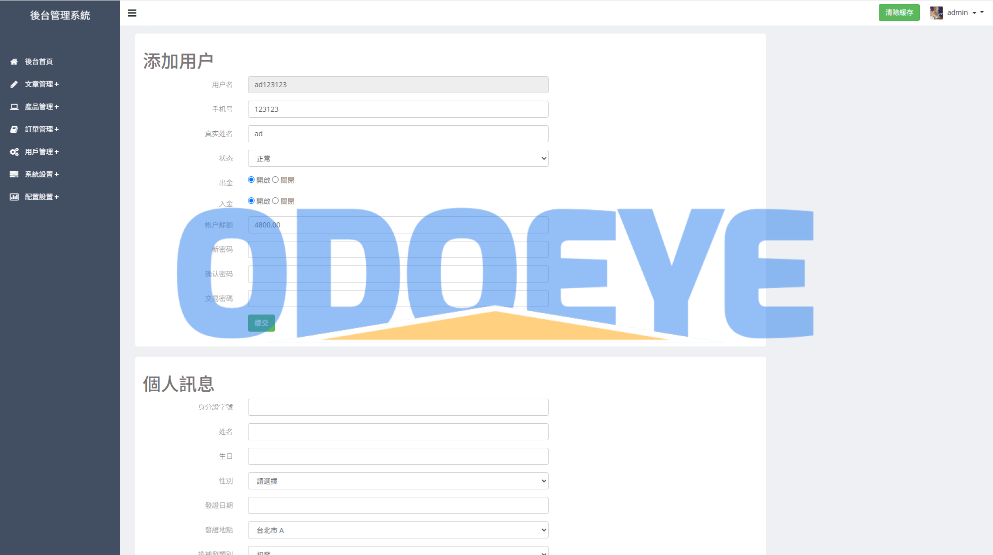The height and width of the screenshot is (555, 993).
Task: Click the hamburger menu toggle icon
Action: [x=132, y=13]
